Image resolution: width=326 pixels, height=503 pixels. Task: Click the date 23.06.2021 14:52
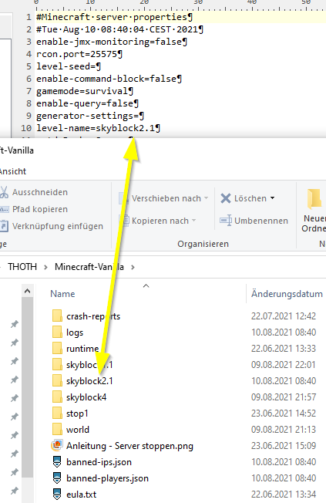284,414
